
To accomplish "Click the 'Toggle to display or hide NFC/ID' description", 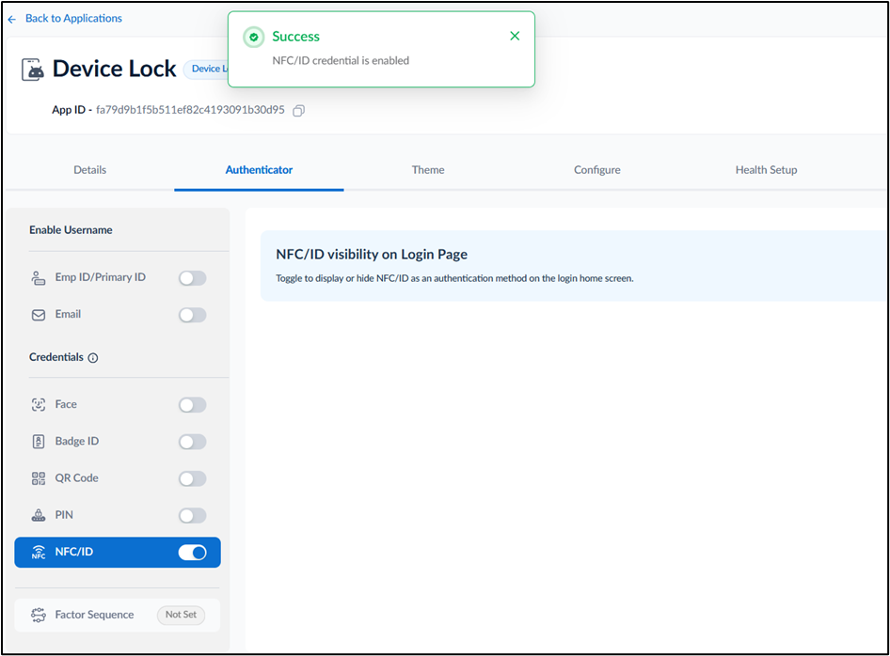I will (x=454, y=278).
